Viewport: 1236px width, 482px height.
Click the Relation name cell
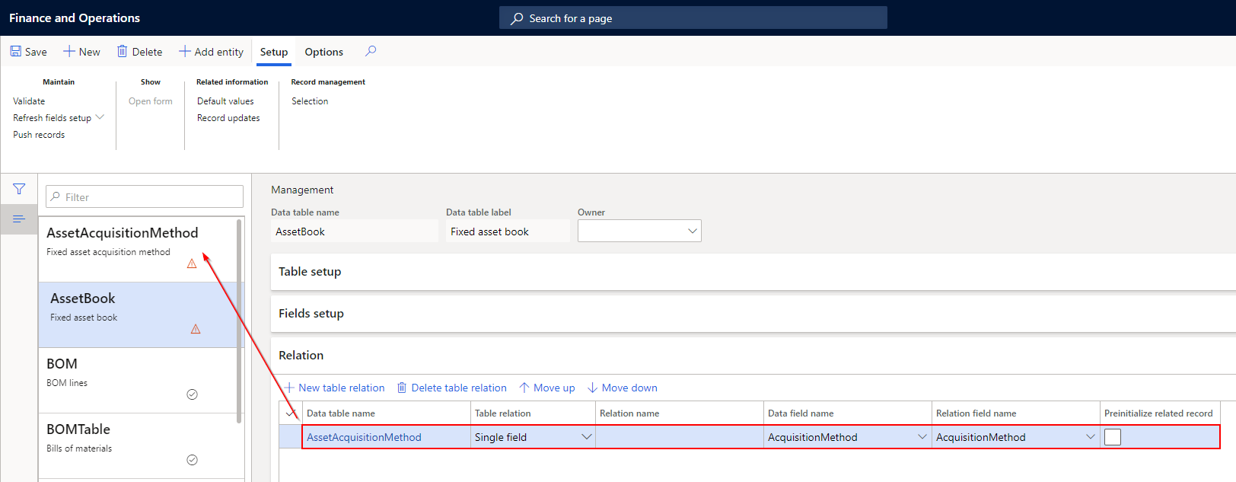tap(680, 437)
